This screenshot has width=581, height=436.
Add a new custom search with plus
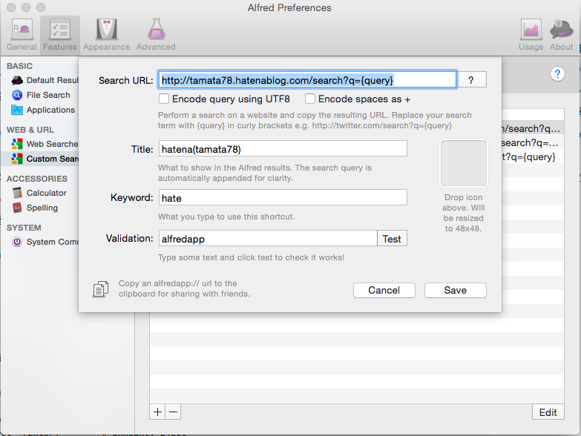(x=157, y=412)
